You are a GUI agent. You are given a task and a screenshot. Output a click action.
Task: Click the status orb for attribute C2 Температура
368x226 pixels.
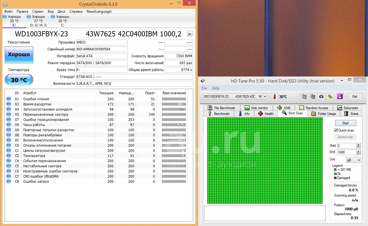pos(9,156)
